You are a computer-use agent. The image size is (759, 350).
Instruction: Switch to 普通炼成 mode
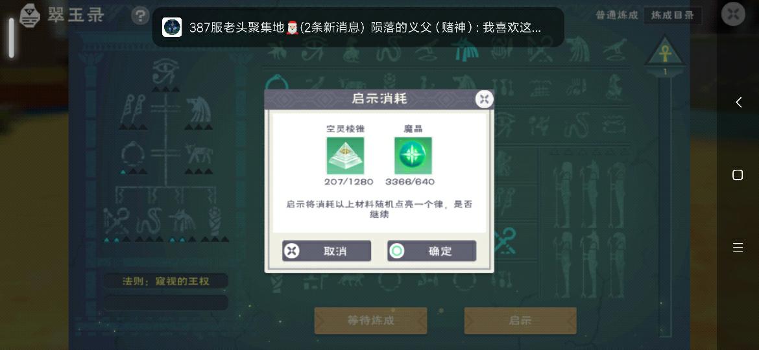616,16
